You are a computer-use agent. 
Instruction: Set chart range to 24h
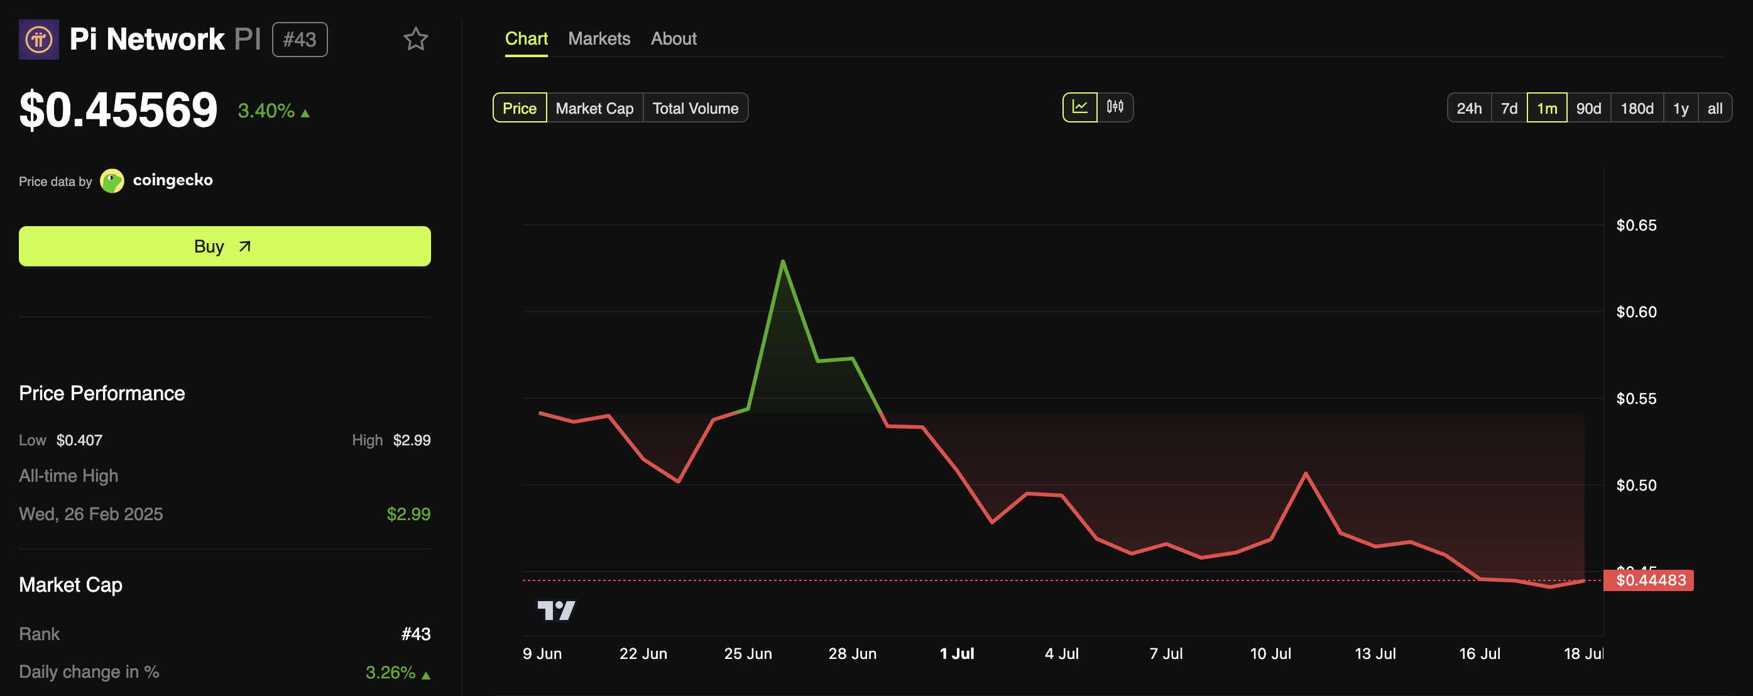tap(1468, 108)
